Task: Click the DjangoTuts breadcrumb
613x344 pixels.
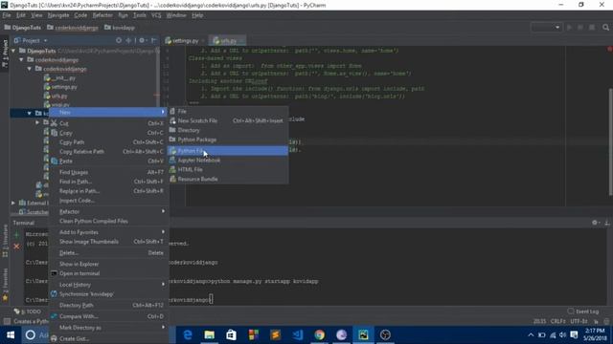Action: 23,28
